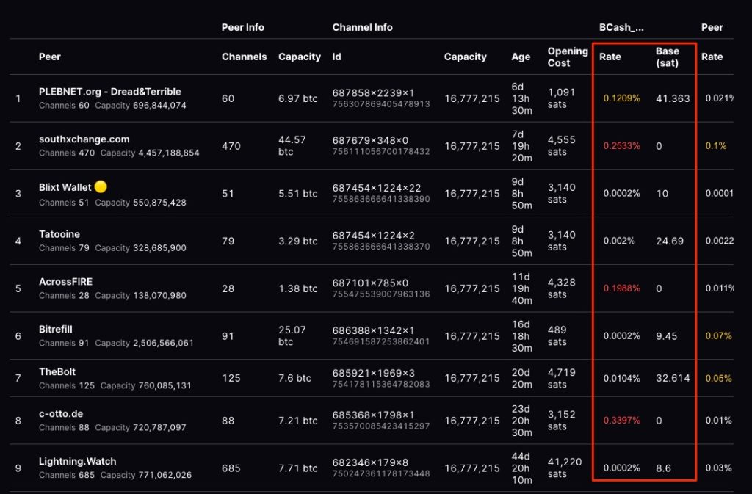Click peer rate 0.03%
The image size is (752, 494).
[x=718, y=468]
